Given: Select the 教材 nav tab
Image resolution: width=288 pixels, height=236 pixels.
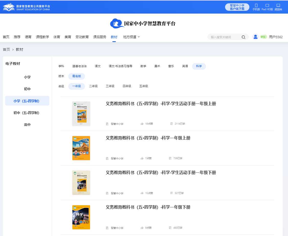Looking at the screenshot, I should 114,37.
